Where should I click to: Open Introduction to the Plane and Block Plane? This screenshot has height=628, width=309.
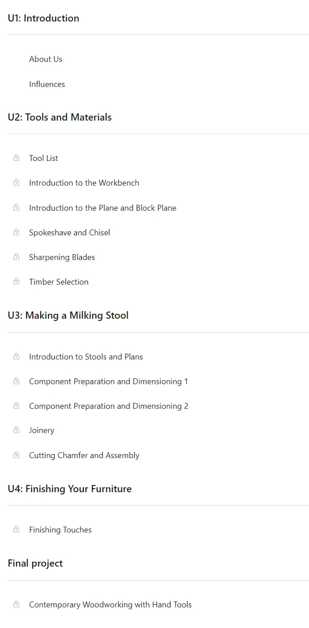[x=103, y=208]
